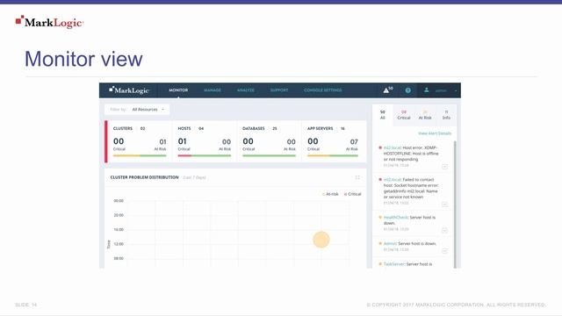Click the alerts panel vertical scrollbar
This screenshot has height=316, width=562.
click(455, 205)
